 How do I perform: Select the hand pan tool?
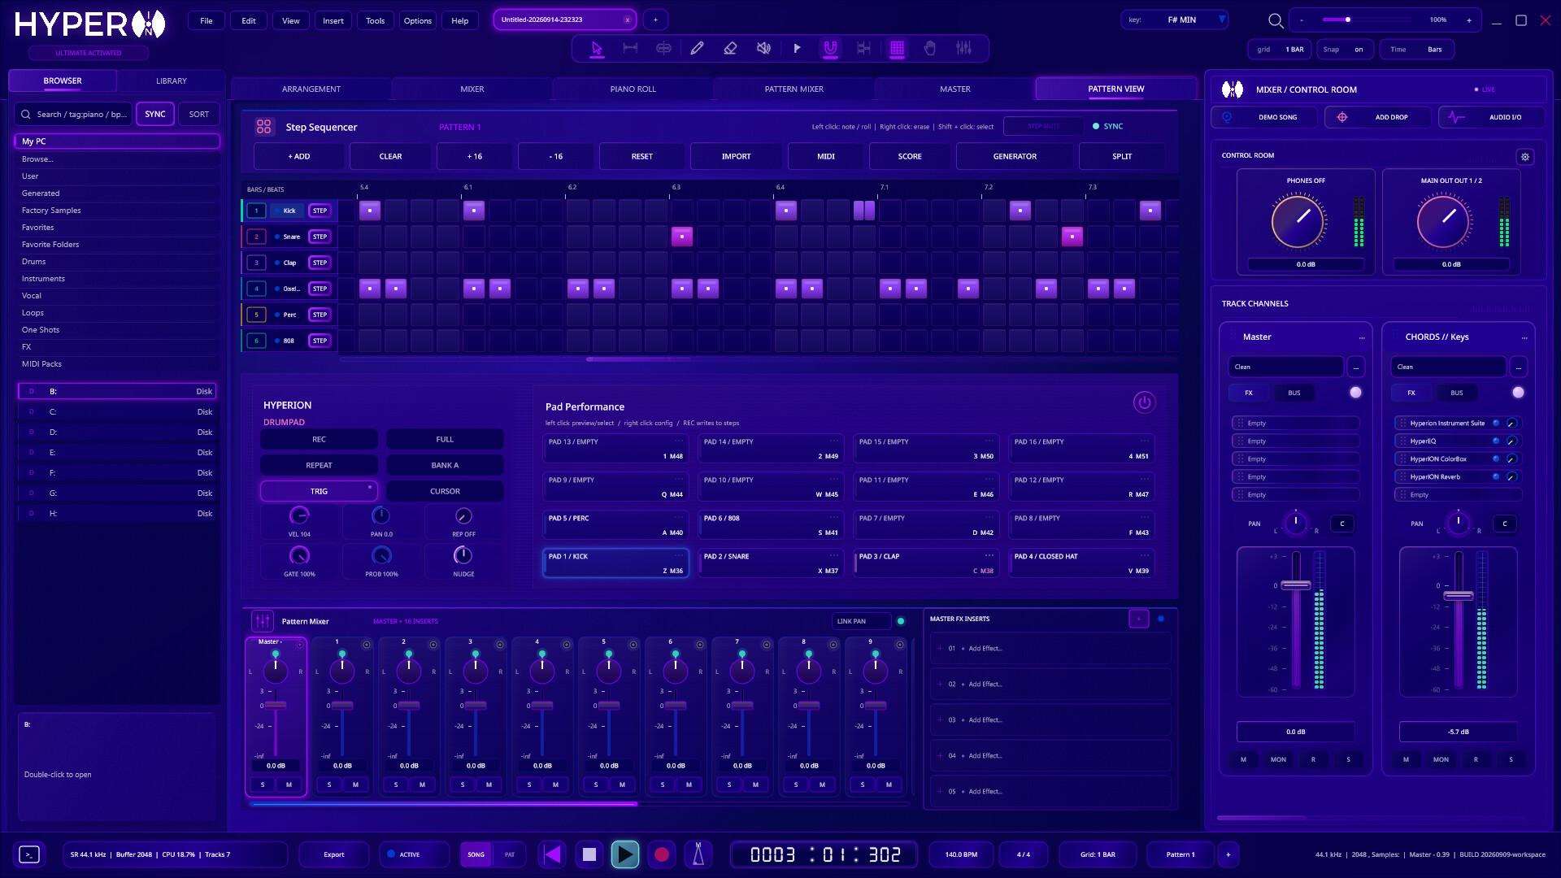point(930,48)
